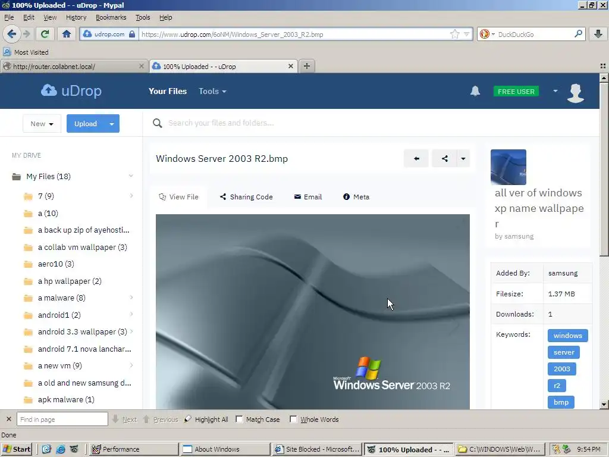
Task: Click the Upload button
Action: (x=86, y=124)
